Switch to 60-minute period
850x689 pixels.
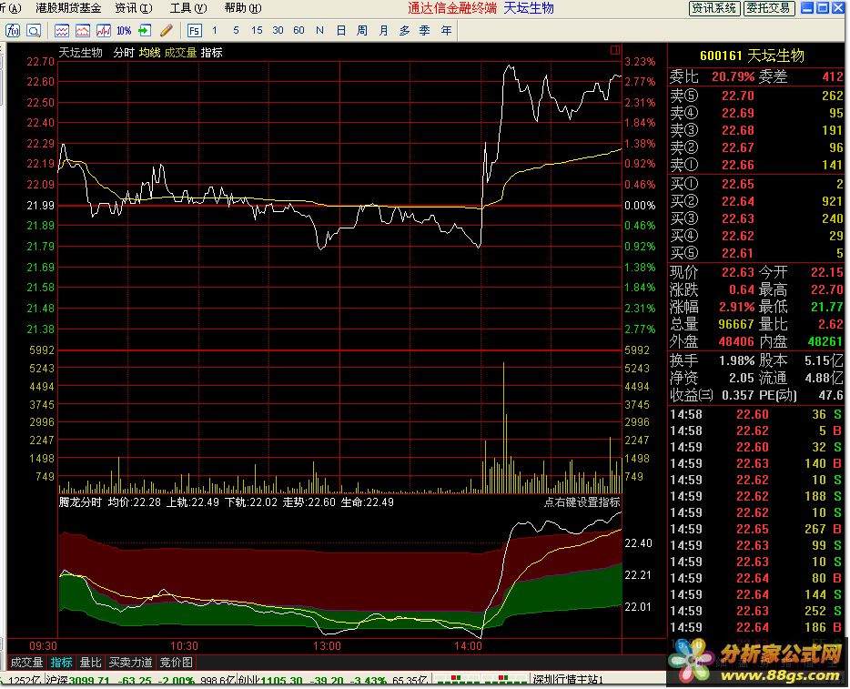click(299, 31)
